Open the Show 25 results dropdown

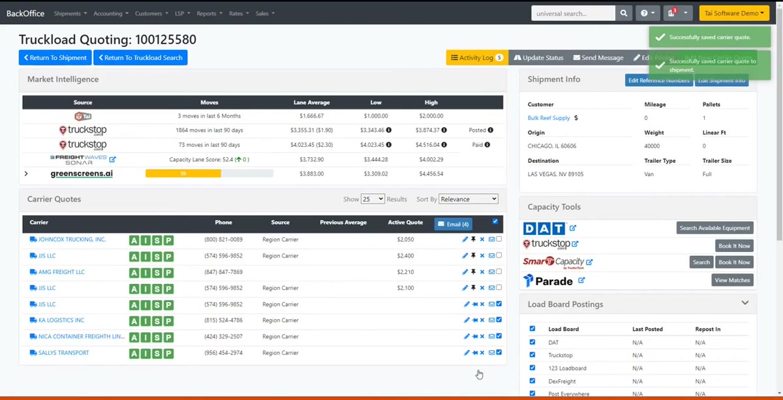373,199
